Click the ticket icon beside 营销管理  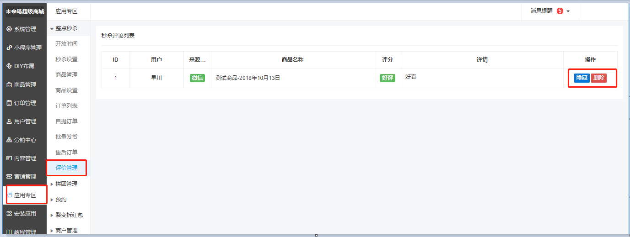[9, 177]
